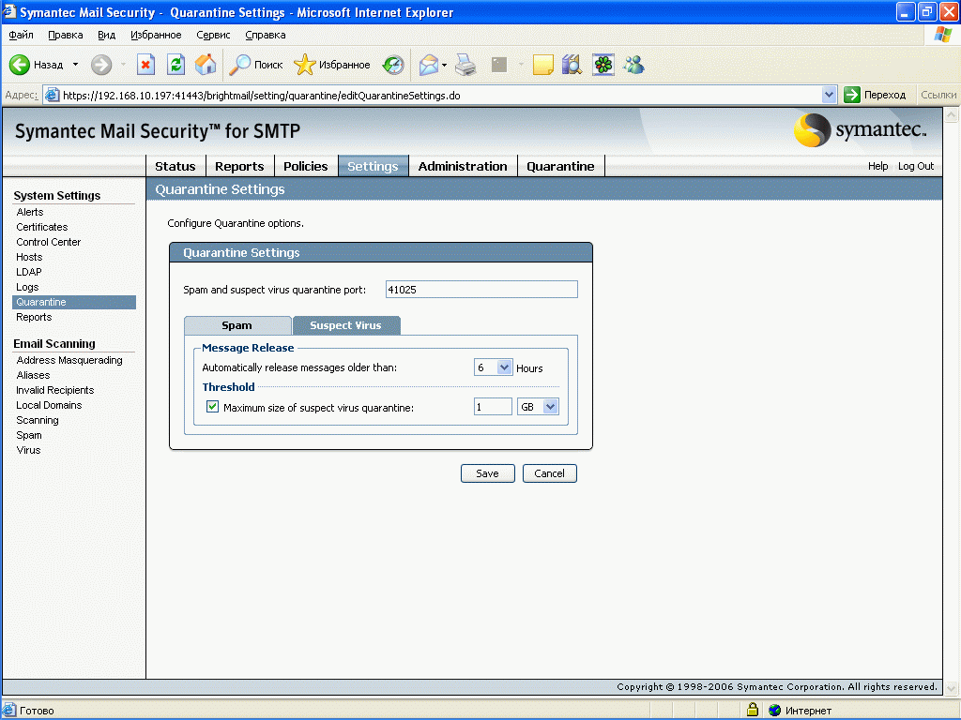Open the Reports top navigation tab

coord(239,166)
